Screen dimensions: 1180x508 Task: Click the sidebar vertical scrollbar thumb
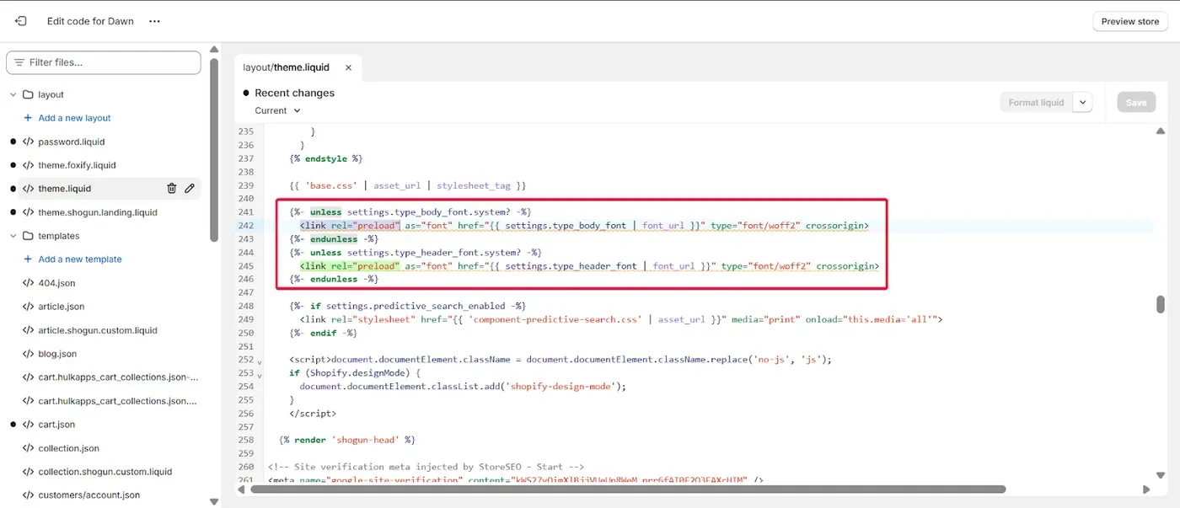tap(214, 152)
